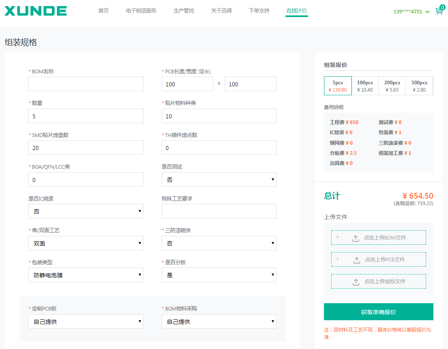The image size is (448, 349).
Task: Click the XUNDE logo
Action: coord(36,11)
